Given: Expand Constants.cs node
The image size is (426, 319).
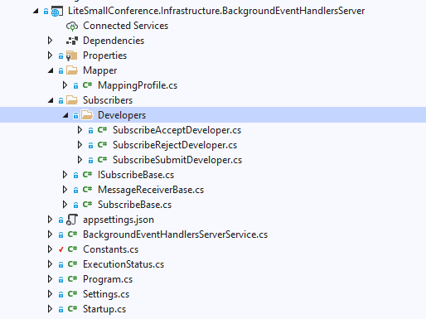Looking at the screenshot, I should point(50,249).
